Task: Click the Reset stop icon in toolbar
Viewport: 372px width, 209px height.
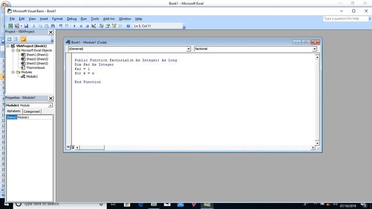Action: (87, 26)
